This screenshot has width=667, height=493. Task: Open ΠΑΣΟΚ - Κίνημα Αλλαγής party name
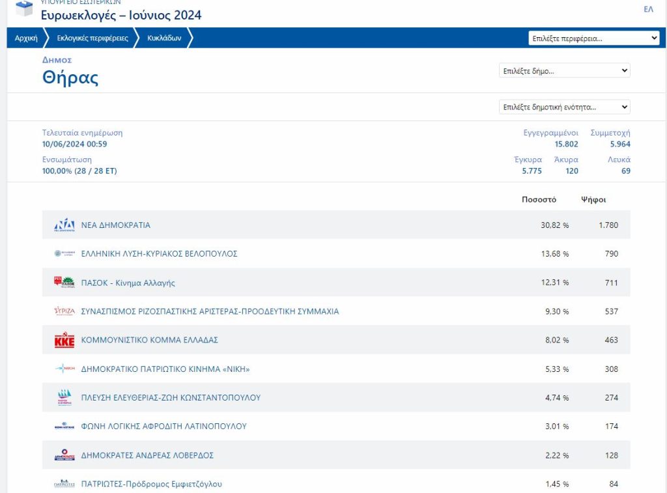(128, 283)
